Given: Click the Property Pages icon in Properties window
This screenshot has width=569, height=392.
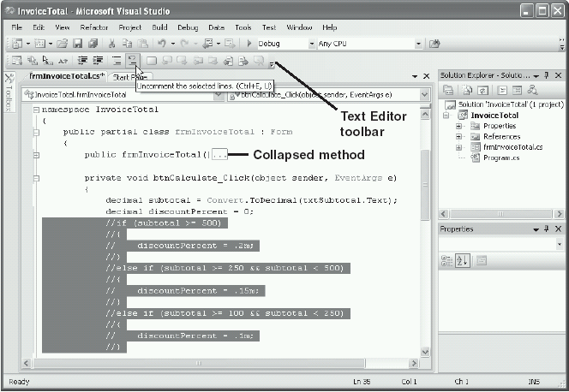Looking at the screenshot, I should pyautogui.click(x=482, y=260).
